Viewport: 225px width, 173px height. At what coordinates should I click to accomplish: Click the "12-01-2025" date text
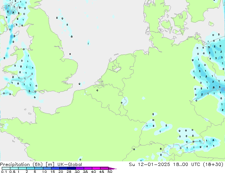[x=154, y=165]
